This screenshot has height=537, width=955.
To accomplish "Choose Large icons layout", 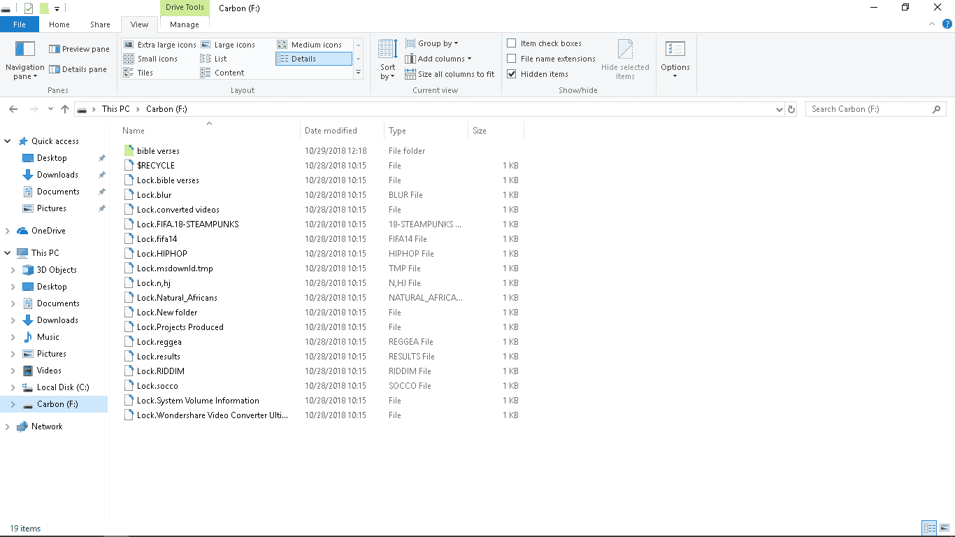I will [x=228, y=45].
